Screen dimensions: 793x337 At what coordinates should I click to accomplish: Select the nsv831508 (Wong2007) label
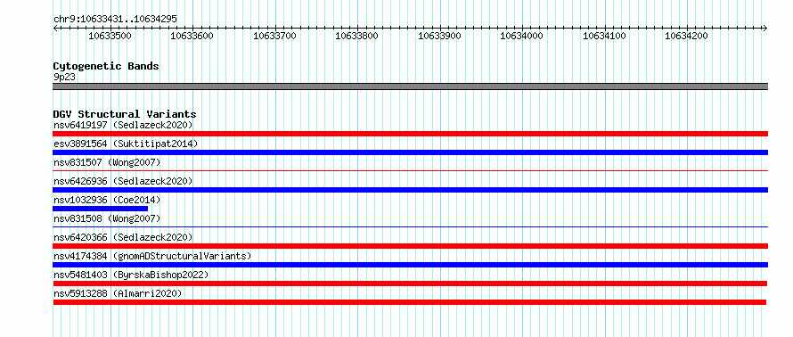(107, 218)
